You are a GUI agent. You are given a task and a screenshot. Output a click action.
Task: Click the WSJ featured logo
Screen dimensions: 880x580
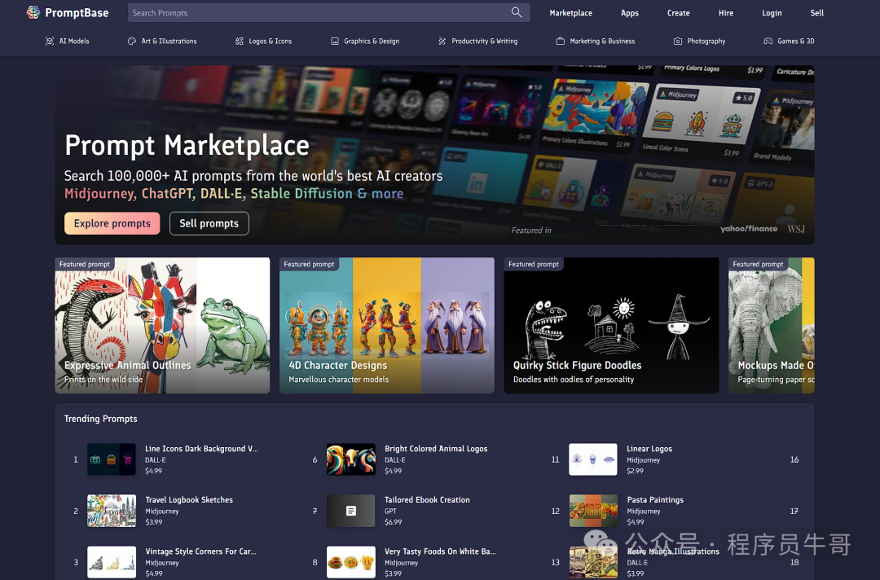(796, 229)
